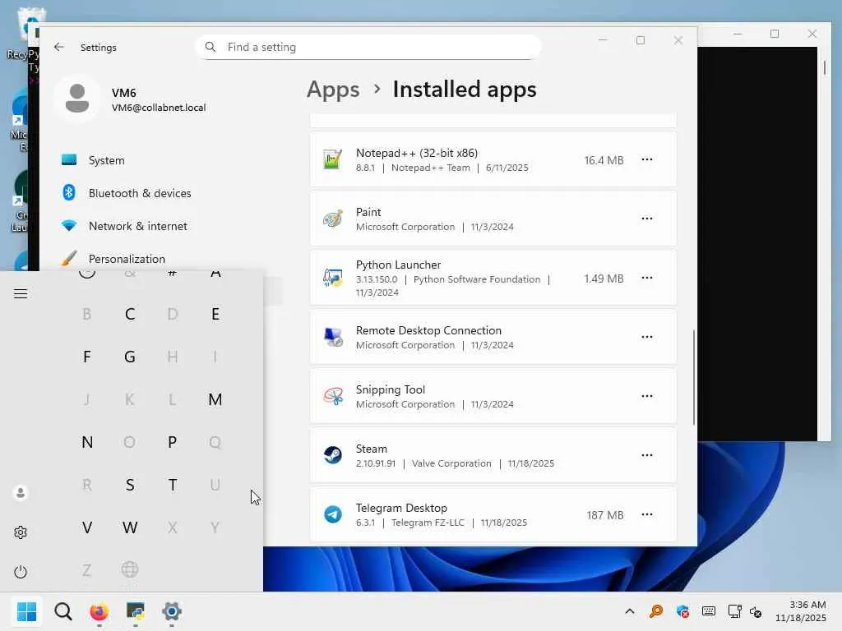Click the installed apps list scrollbar
The width and height of the screenshot is (842, 631).
(694, 377)
